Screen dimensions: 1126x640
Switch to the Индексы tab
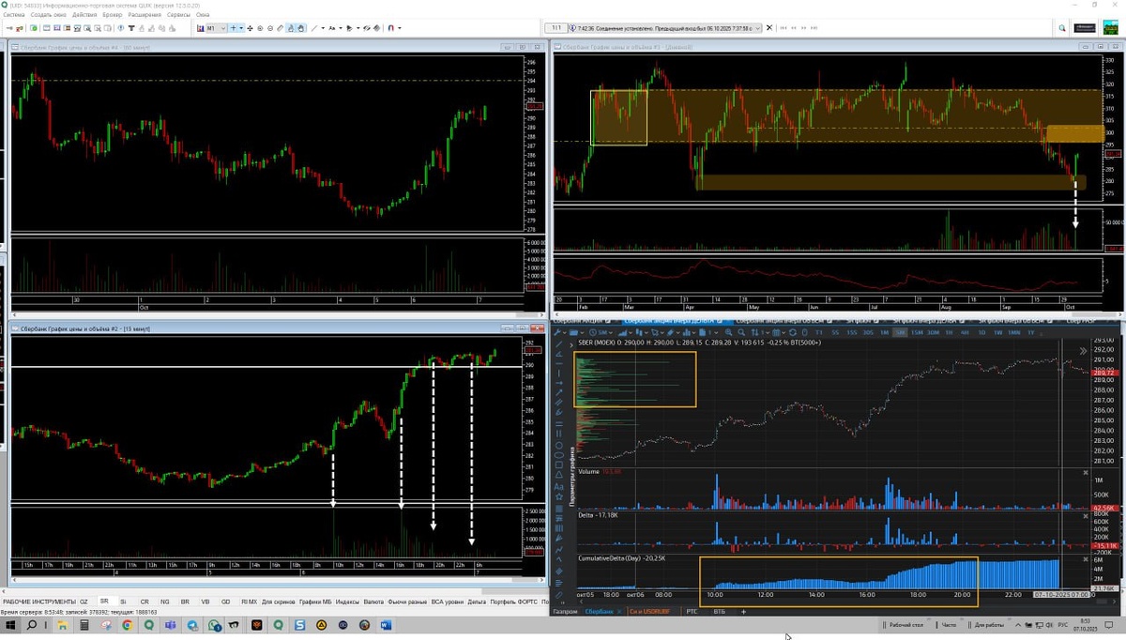coord(347,602)
